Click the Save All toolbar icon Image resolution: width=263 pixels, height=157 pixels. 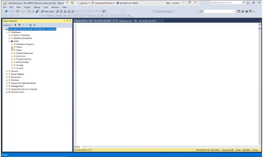[37, 11]
